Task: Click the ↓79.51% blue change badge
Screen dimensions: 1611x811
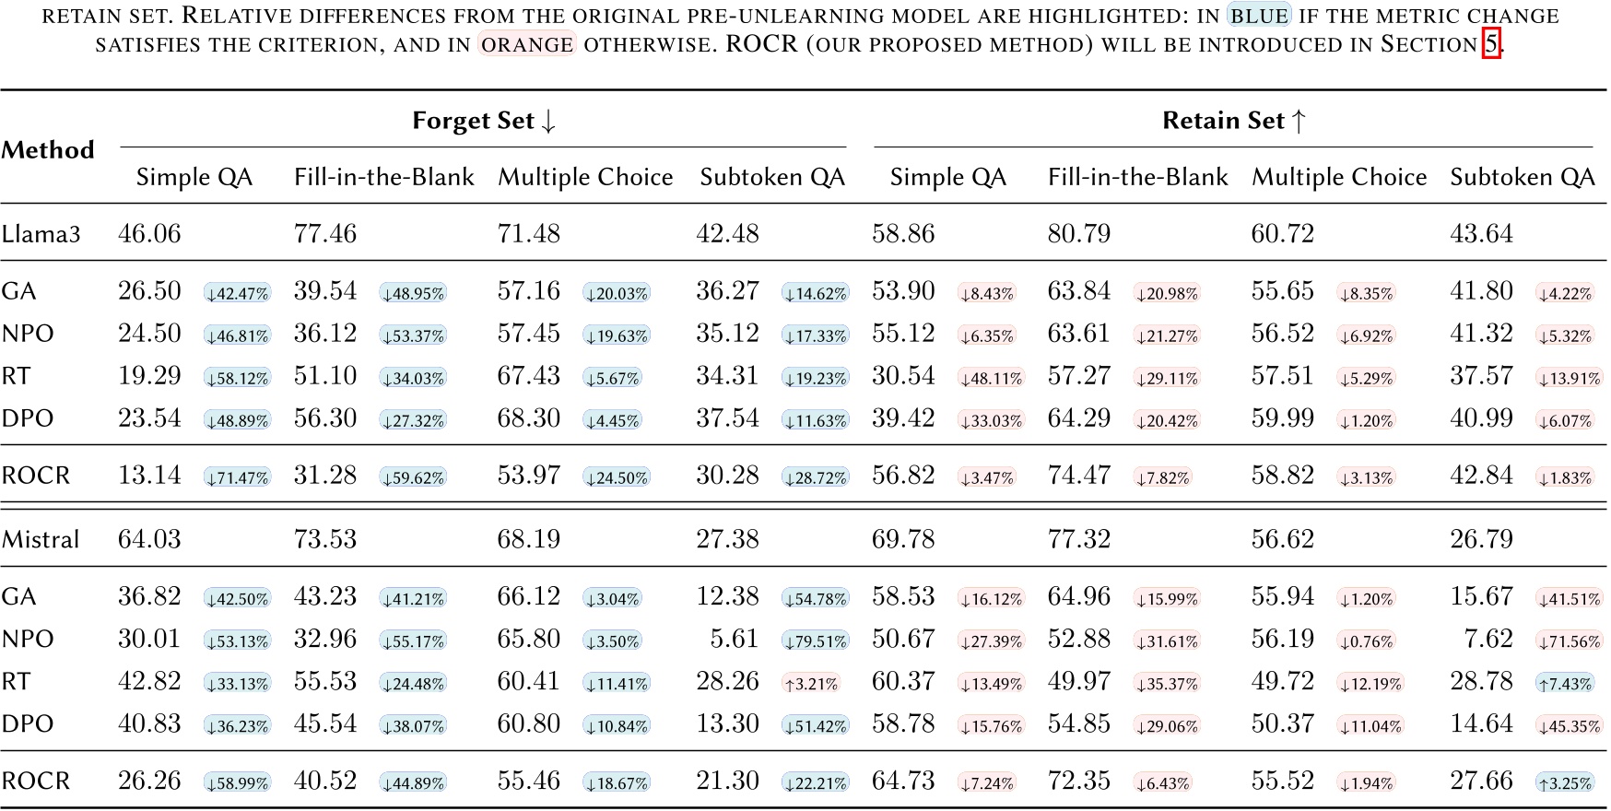Action: [x=816, y=641]
